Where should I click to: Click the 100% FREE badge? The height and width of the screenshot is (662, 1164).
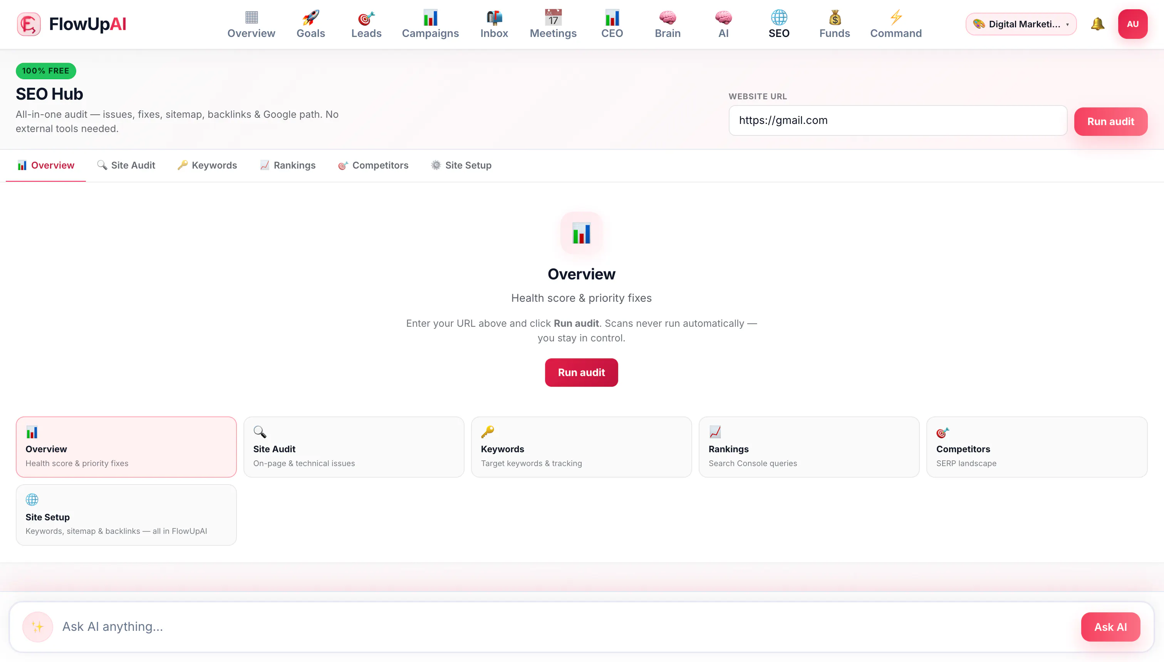(x=46, y=71)
